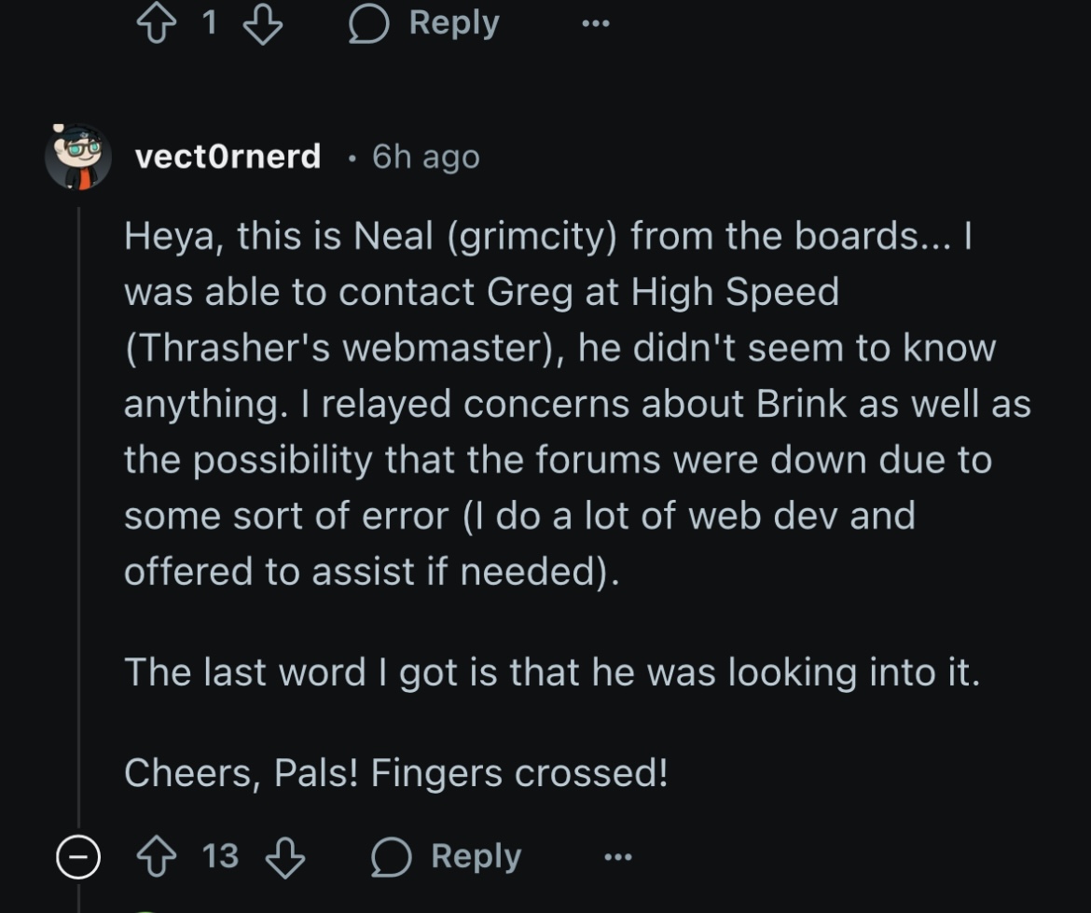Click the Cheers, Pals! Fingers crossed! line
Screen dimensions: 1091x913
tap(396, 773)
